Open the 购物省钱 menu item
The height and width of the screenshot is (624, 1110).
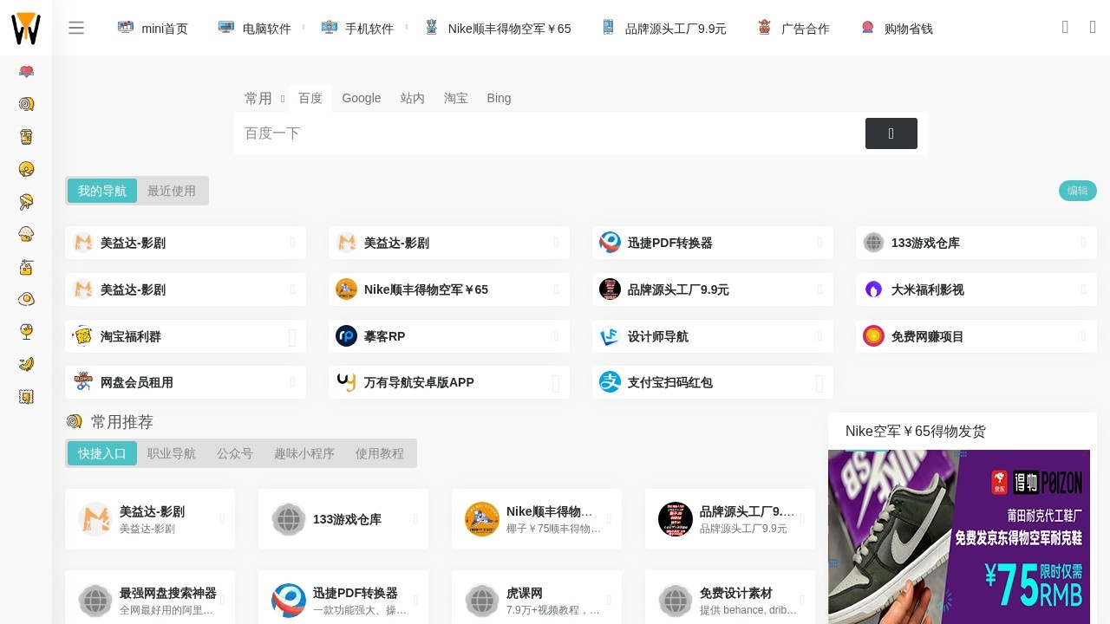(x=908, y=28)
